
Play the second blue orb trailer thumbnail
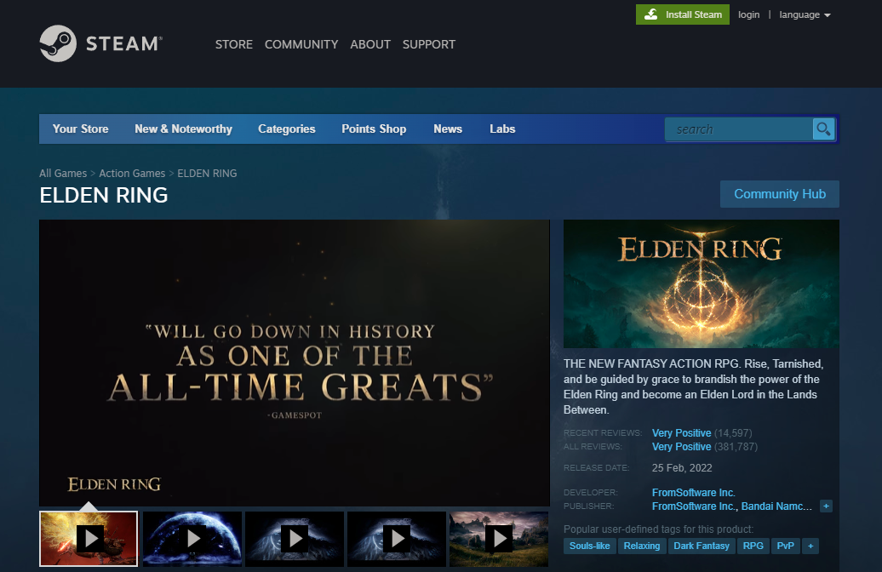(x=192, y=539)
